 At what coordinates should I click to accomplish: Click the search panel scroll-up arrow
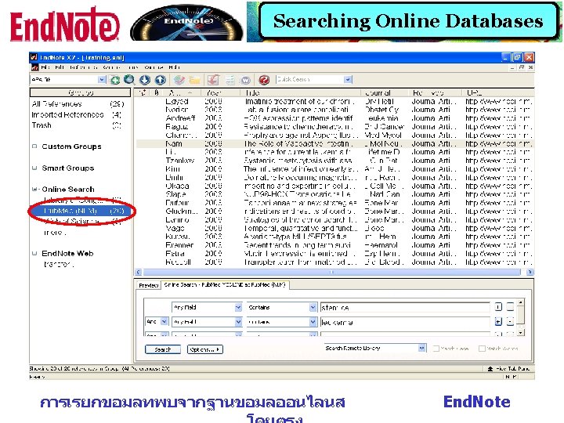[x=520, y=302]
